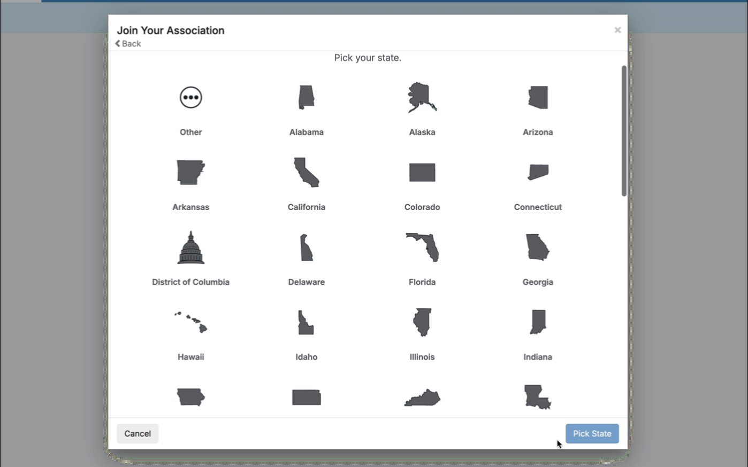This screenshot has height=467, width=748.
Task: Click the Connecticut state label
Action: [x=538, y=207]
